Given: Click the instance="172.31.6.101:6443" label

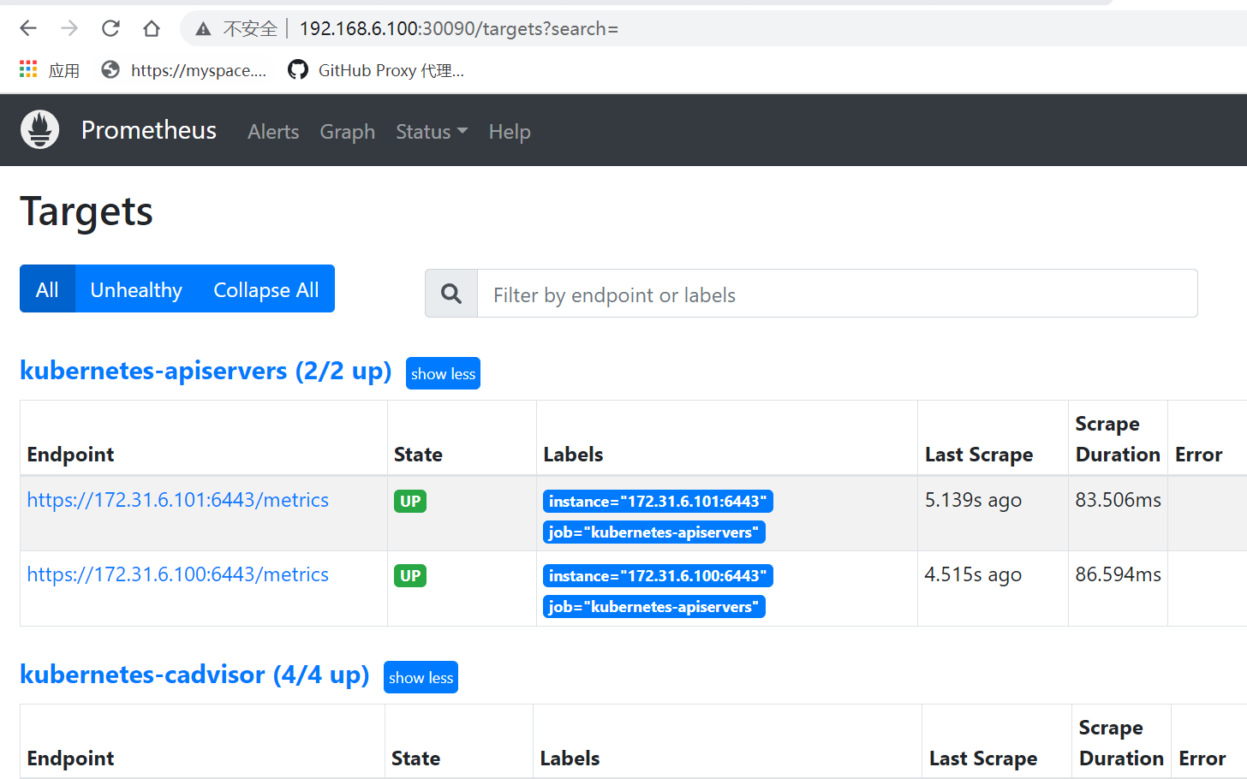Looking at the screenshot, I should coord(658,502).
